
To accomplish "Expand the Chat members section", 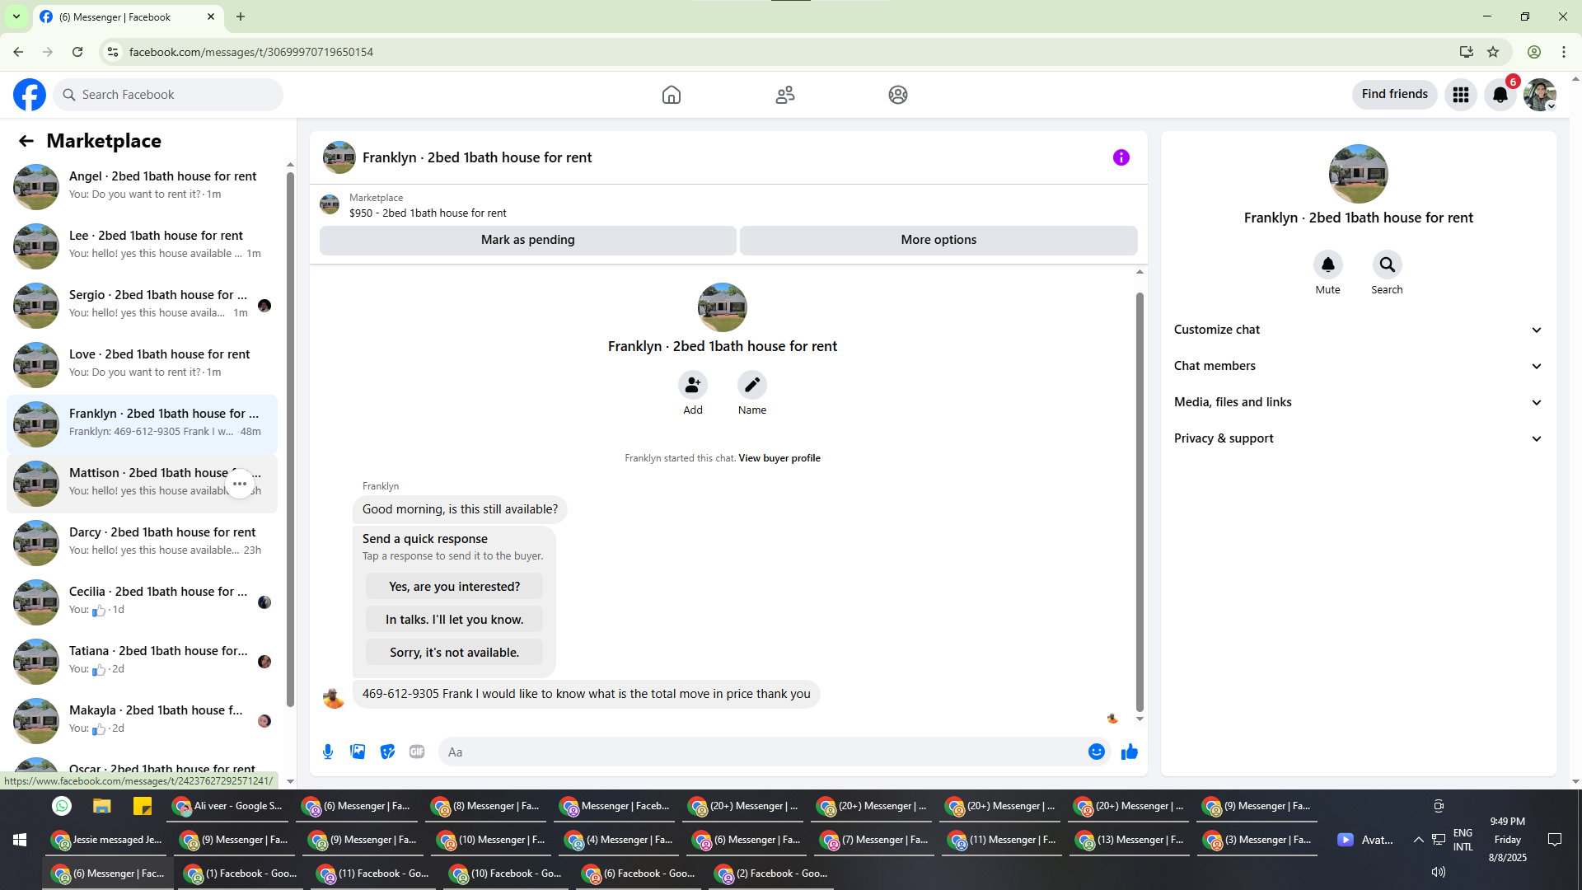I will point(1357,366).
